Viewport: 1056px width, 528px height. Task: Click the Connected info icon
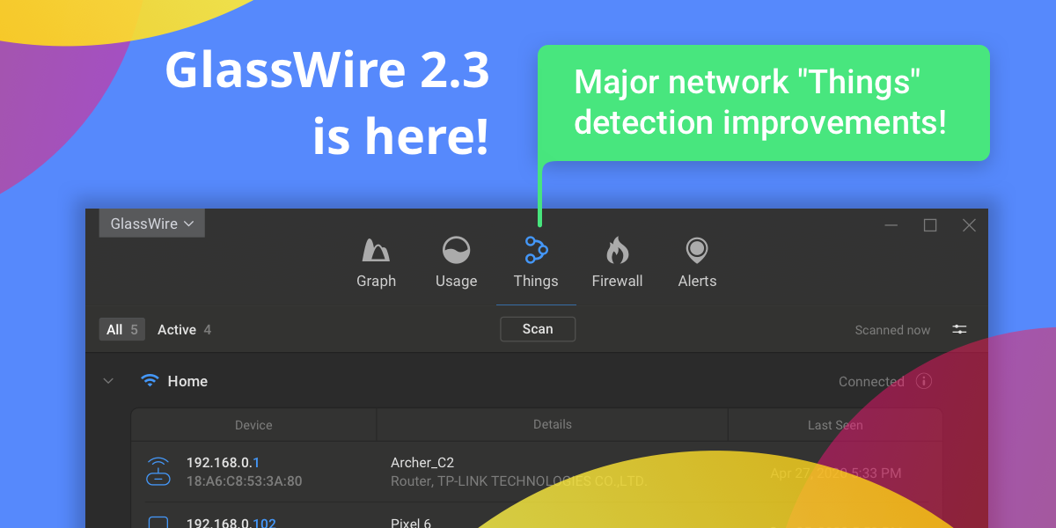coord(924,381)
